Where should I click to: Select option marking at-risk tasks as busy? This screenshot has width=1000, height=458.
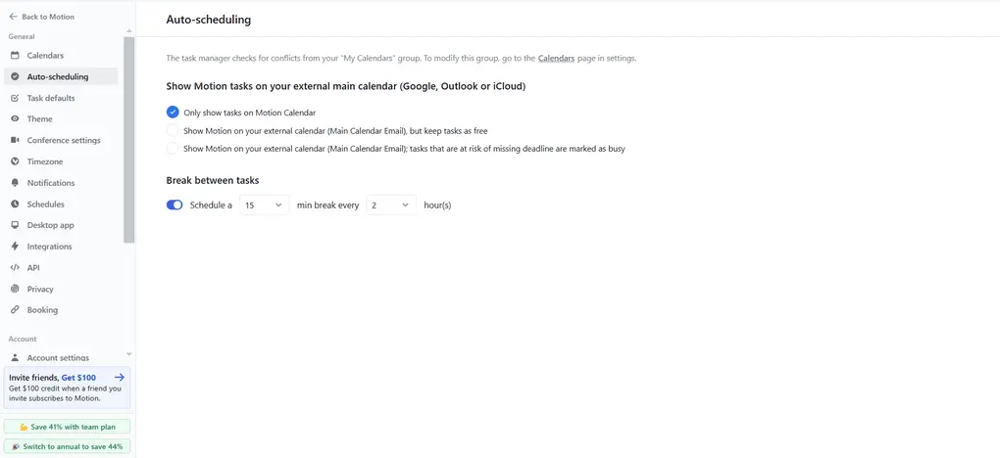tap(173, 149)
